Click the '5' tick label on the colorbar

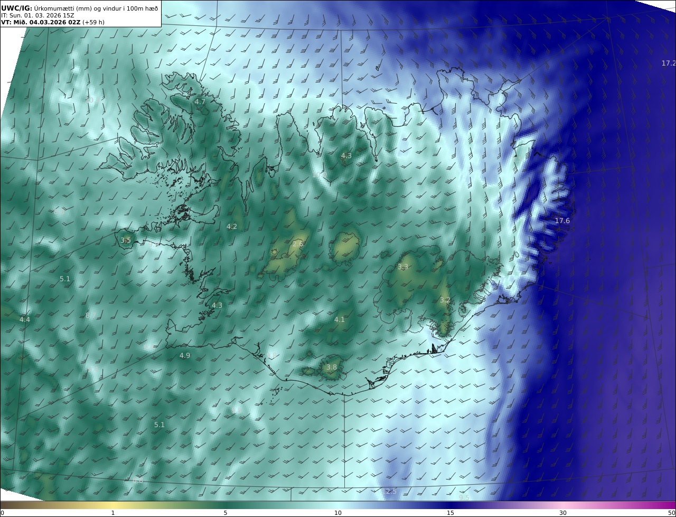(226, 513)
